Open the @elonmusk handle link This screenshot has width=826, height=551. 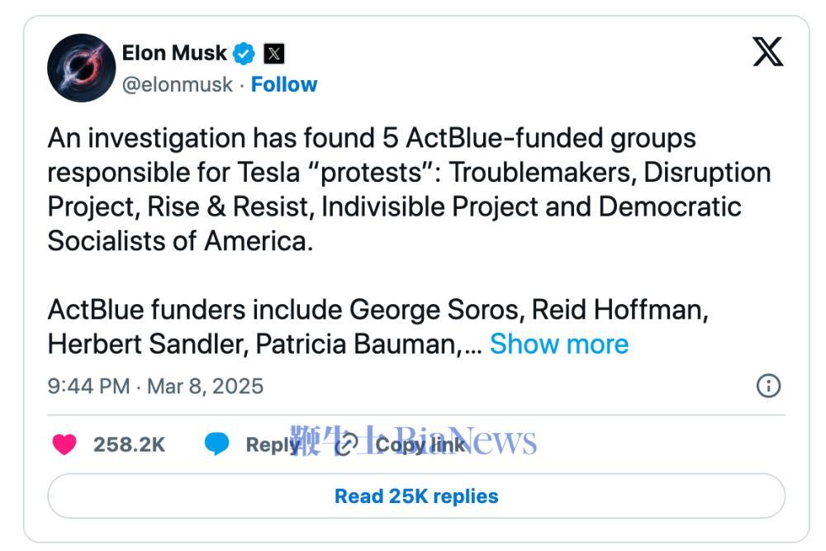[x=178, y=84]
